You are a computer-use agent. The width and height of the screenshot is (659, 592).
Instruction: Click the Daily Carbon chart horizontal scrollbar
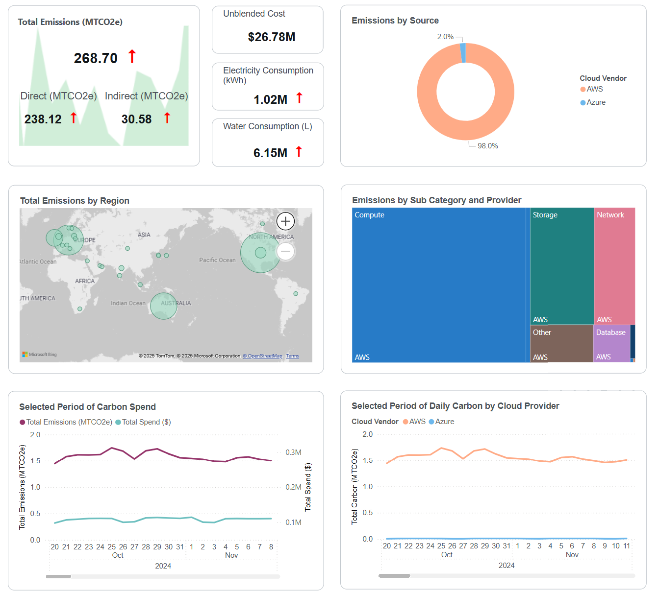click(394, 576)
